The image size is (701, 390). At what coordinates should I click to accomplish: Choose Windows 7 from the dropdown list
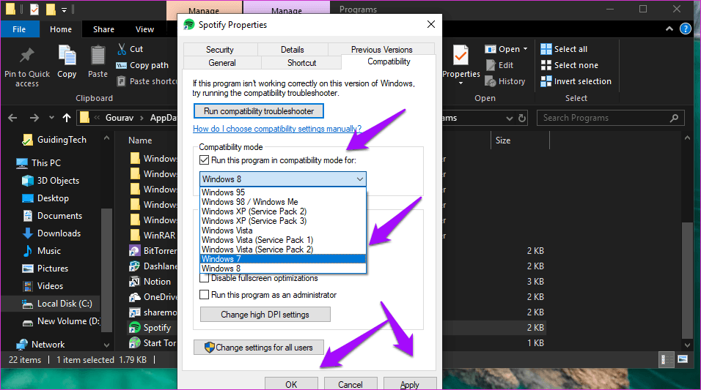(282, 259)
